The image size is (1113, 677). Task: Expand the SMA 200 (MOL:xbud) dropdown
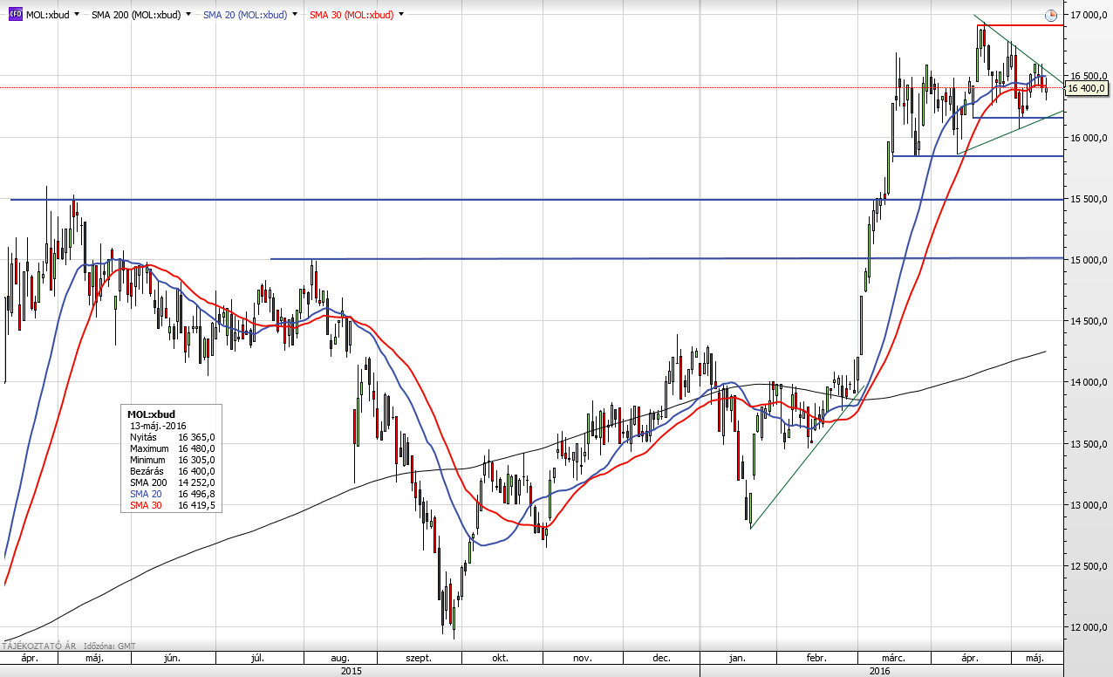click(x=188, y=15)
